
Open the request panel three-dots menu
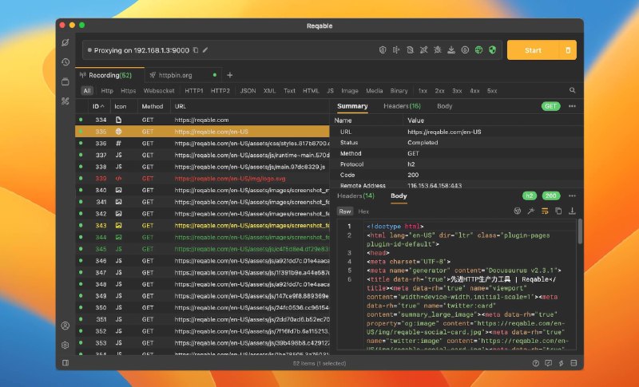coord(572,106)
